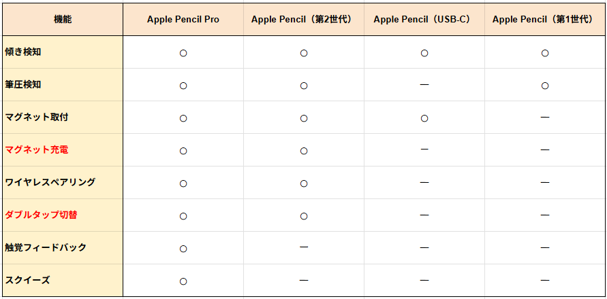Click the circle for USB-C マグネット取付
The image size is (607, 299).
tap(424, 118)
